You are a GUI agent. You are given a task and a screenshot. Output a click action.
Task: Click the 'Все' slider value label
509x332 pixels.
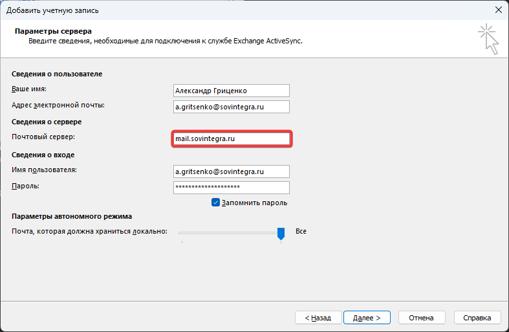[301, 231]
